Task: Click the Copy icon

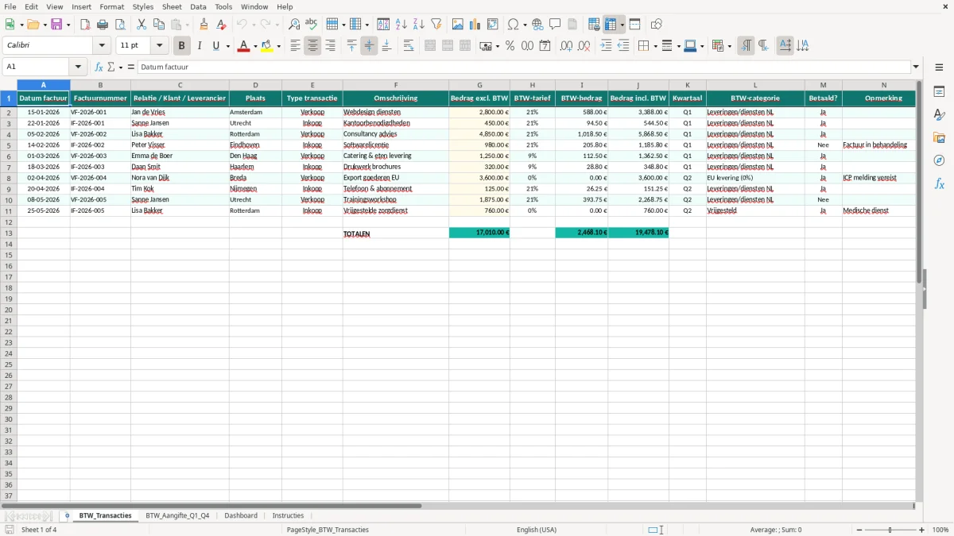Action: click(159, 25)
